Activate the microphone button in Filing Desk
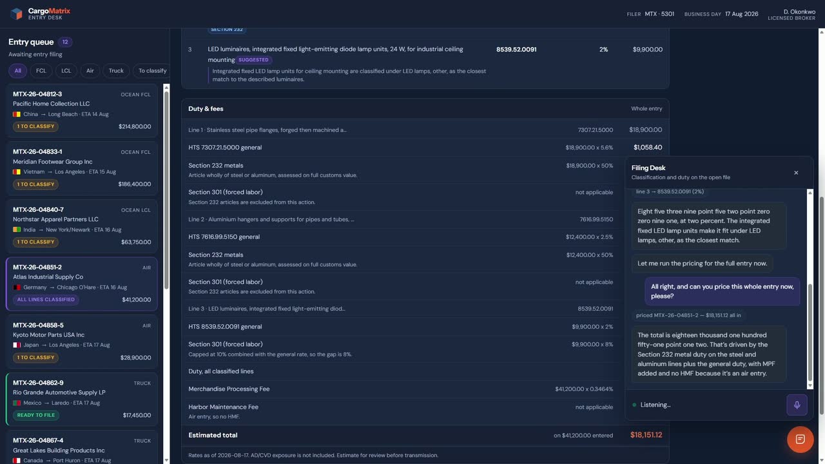The height and width of the screenshot is (464, 825). [797, 405]
